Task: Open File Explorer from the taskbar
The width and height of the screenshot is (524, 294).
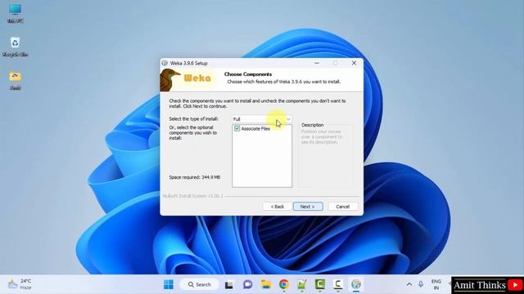Action: tap(266, 284)
